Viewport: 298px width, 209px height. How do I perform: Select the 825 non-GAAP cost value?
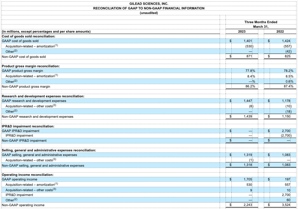[288, 56]
